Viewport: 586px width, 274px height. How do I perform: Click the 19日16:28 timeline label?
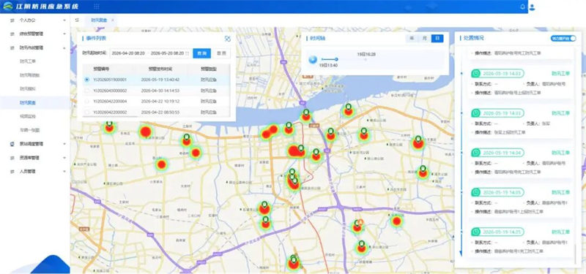tap(366, 54)
